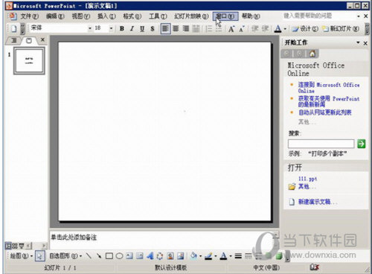Viewport: 372px width, 274px height.
Task: Click the 自动从网站更新此列表 link
Action: click(324, 112)
